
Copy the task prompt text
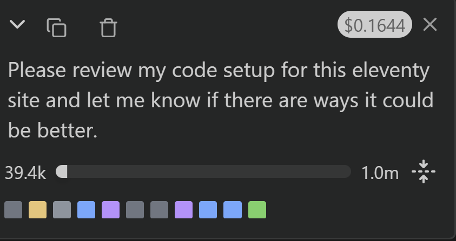tap(57, 27)
